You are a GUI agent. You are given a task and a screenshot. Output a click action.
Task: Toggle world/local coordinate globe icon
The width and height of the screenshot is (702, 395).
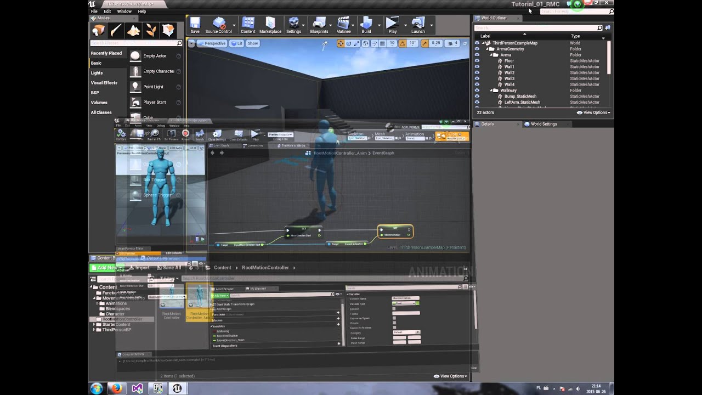pyautogui.click(x=366, y=43)
